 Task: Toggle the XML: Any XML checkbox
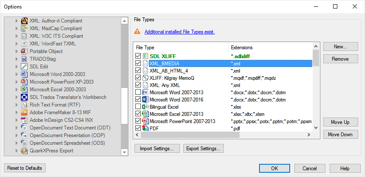click(x=138, y=85)
